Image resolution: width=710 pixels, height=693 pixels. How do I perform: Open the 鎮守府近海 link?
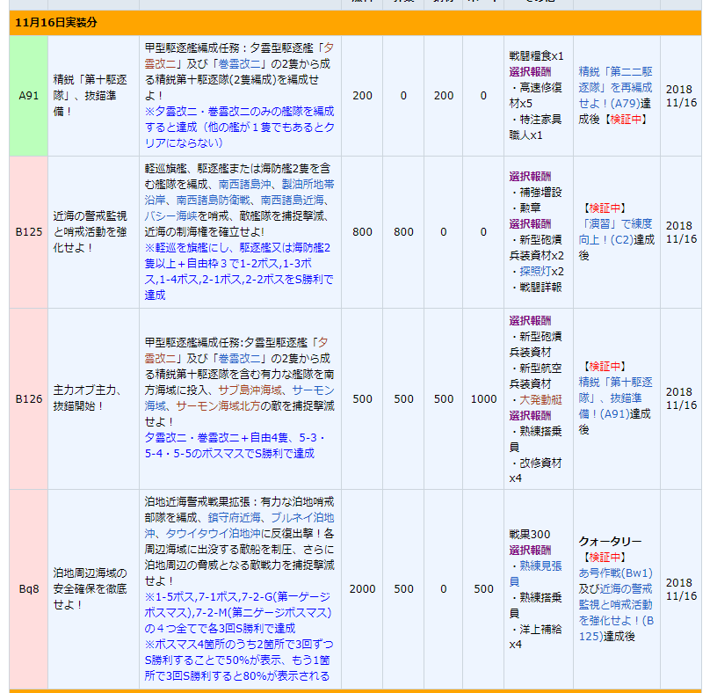tap(234, 518)
